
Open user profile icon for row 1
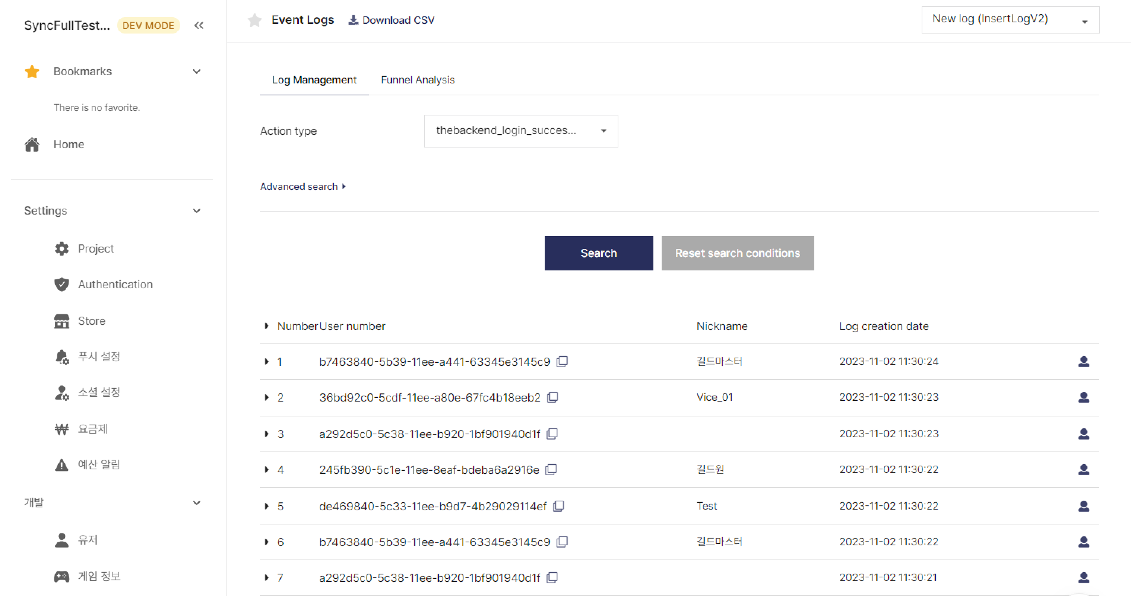point(1084,362)
